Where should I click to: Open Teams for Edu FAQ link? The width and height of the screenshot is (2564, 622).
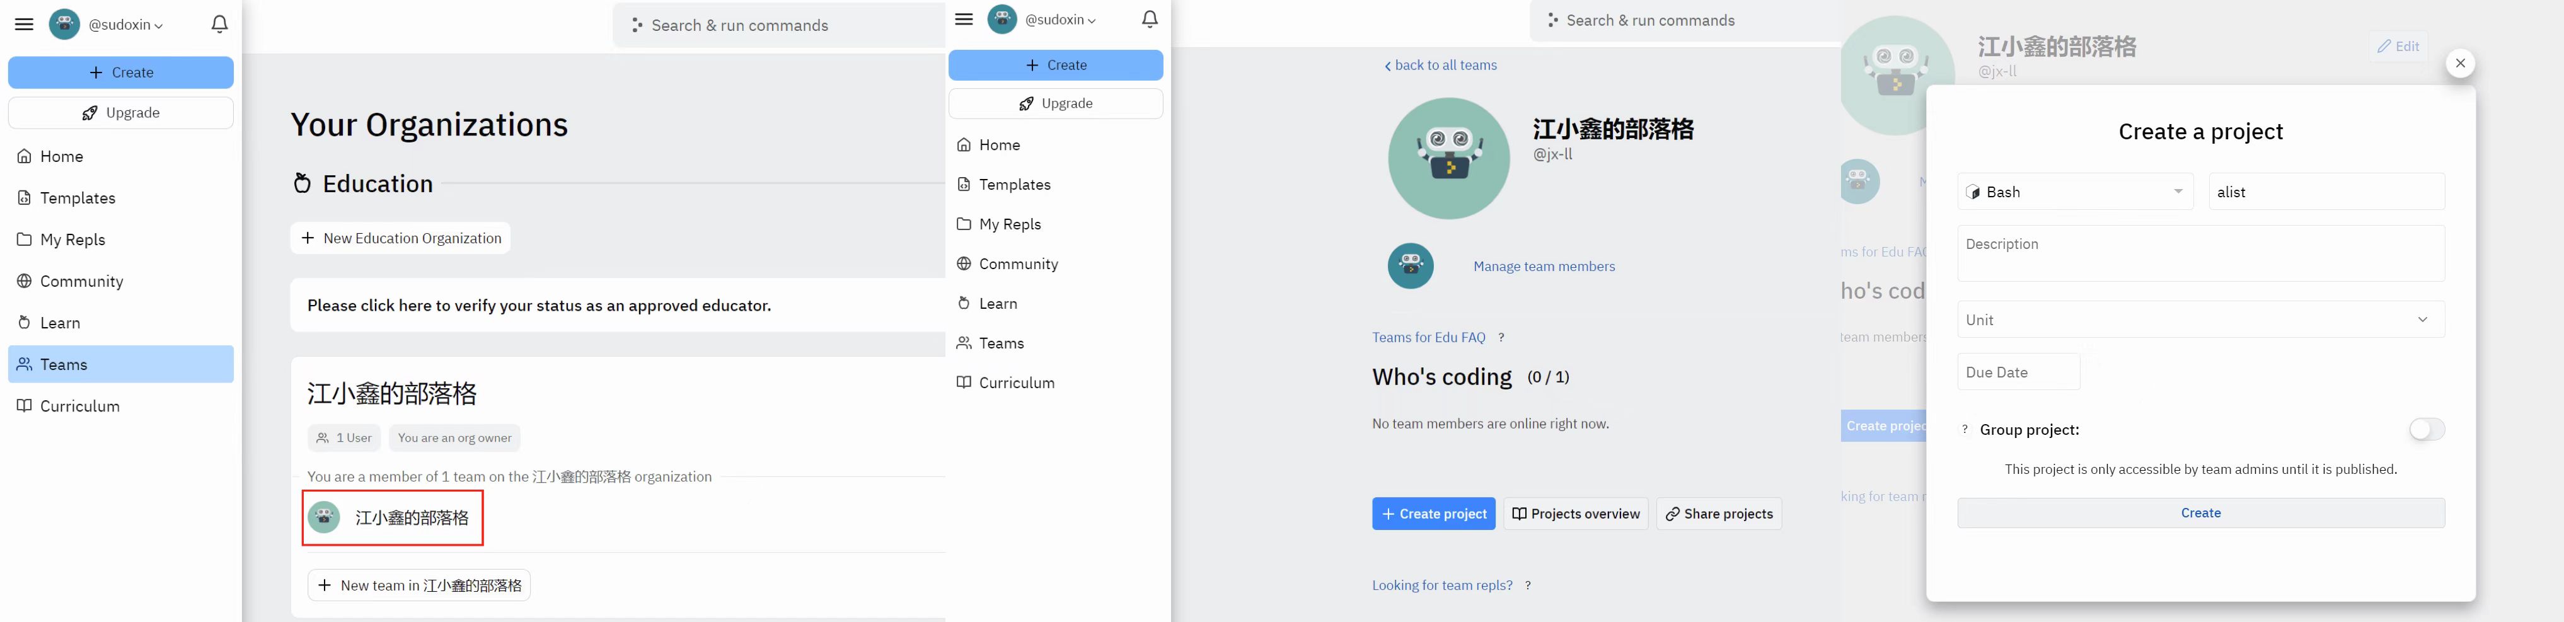pyautogui.click(x=1428, y=337)
